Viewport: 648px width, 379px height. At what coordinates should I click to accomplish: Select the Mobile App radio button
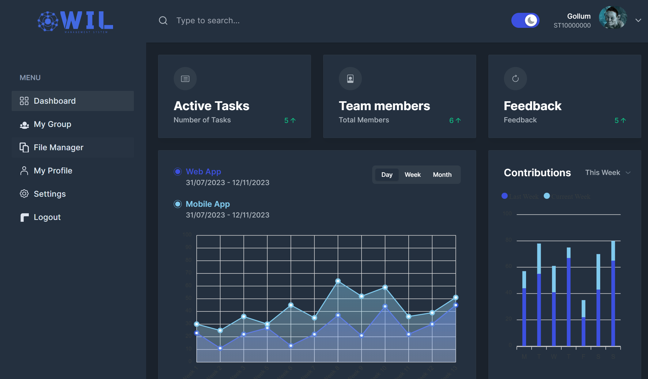click(178, 204)
